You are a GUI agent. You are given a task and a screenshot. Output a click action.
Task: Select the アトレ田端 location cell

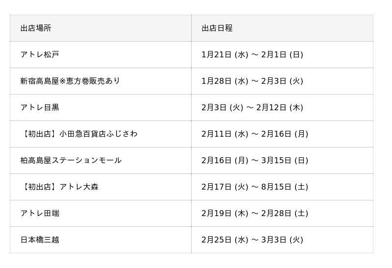(x=40, y=214)
